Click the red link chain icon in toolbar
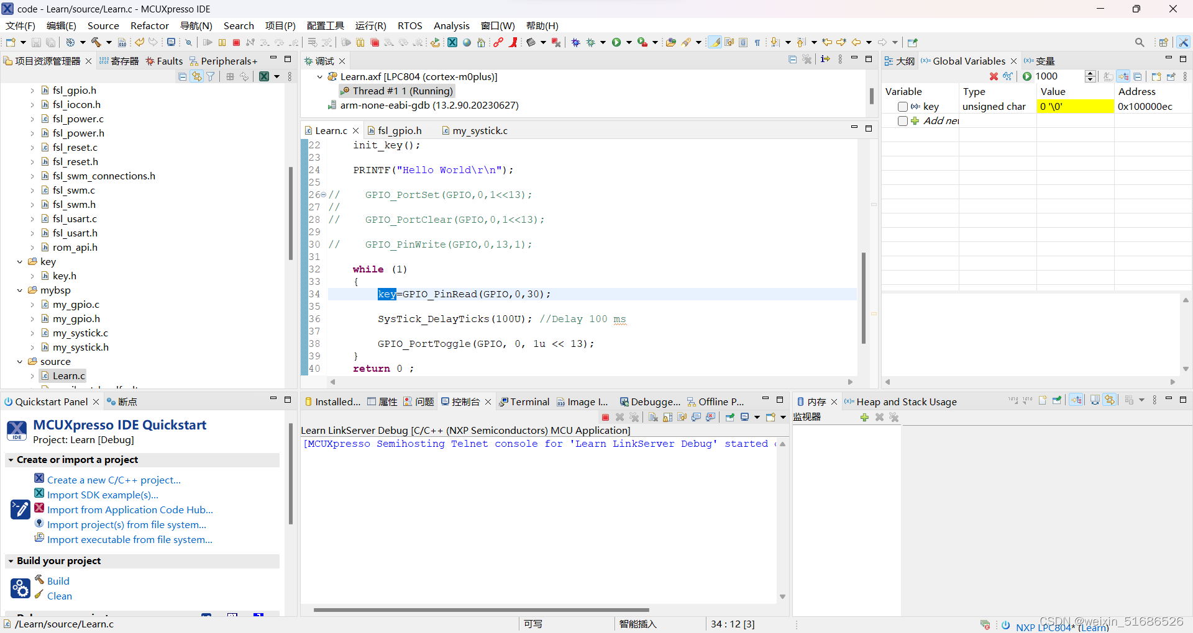1193x633 pixels. [x=498, y=42]
